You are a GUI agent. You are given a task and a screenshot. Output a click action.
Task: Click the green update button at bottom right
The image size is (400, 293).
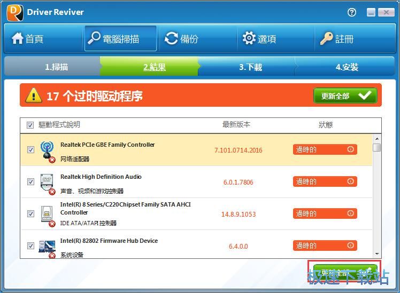click(x=345, y=273)
